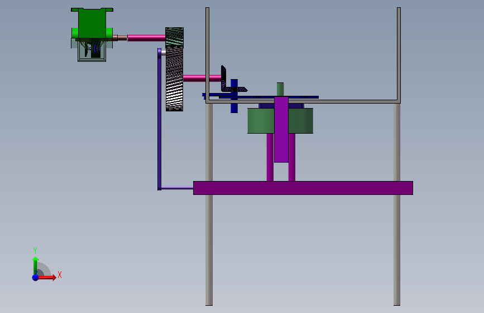Select the green motor housing at top left
This screenshot has height=313, width=484.
(x=92, y=23)
